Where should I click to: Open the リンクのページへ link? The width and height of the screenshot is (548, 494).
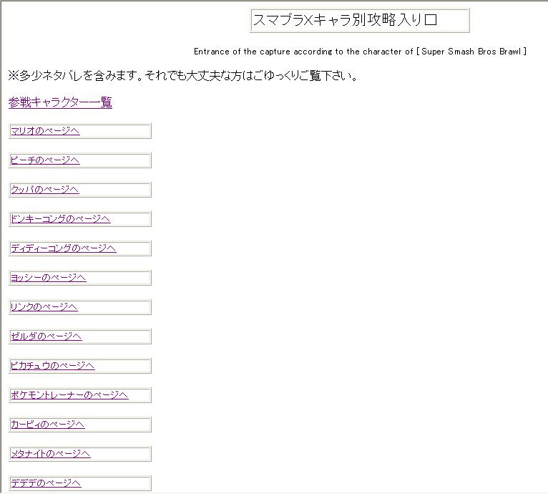click(44, 307)
